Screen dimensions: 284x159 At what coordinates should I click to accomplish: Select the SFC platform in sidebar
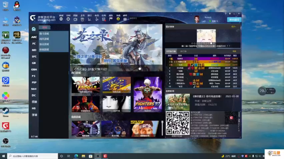coord(34,57)
